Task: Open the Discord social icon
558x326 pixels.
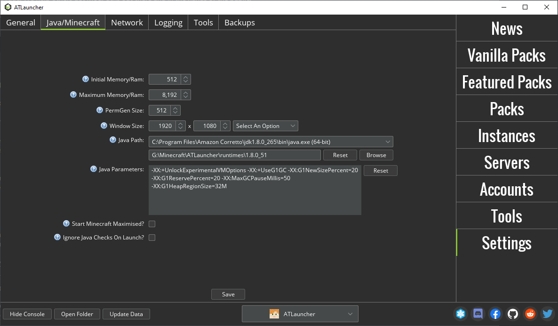Action: coord(478,314)
